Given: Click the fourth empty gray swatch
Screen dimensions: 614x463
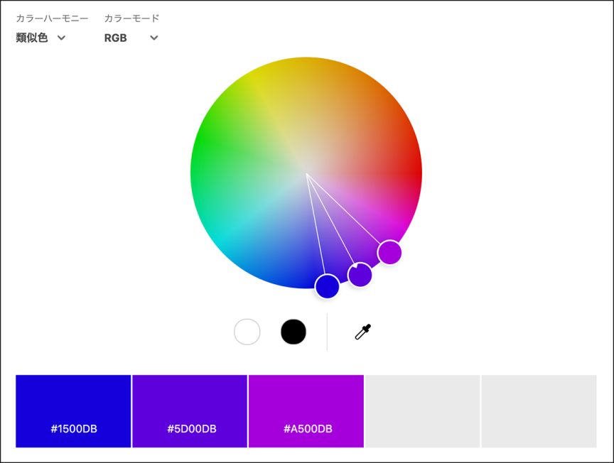Looking at the screenshot, I should (423, 411).
